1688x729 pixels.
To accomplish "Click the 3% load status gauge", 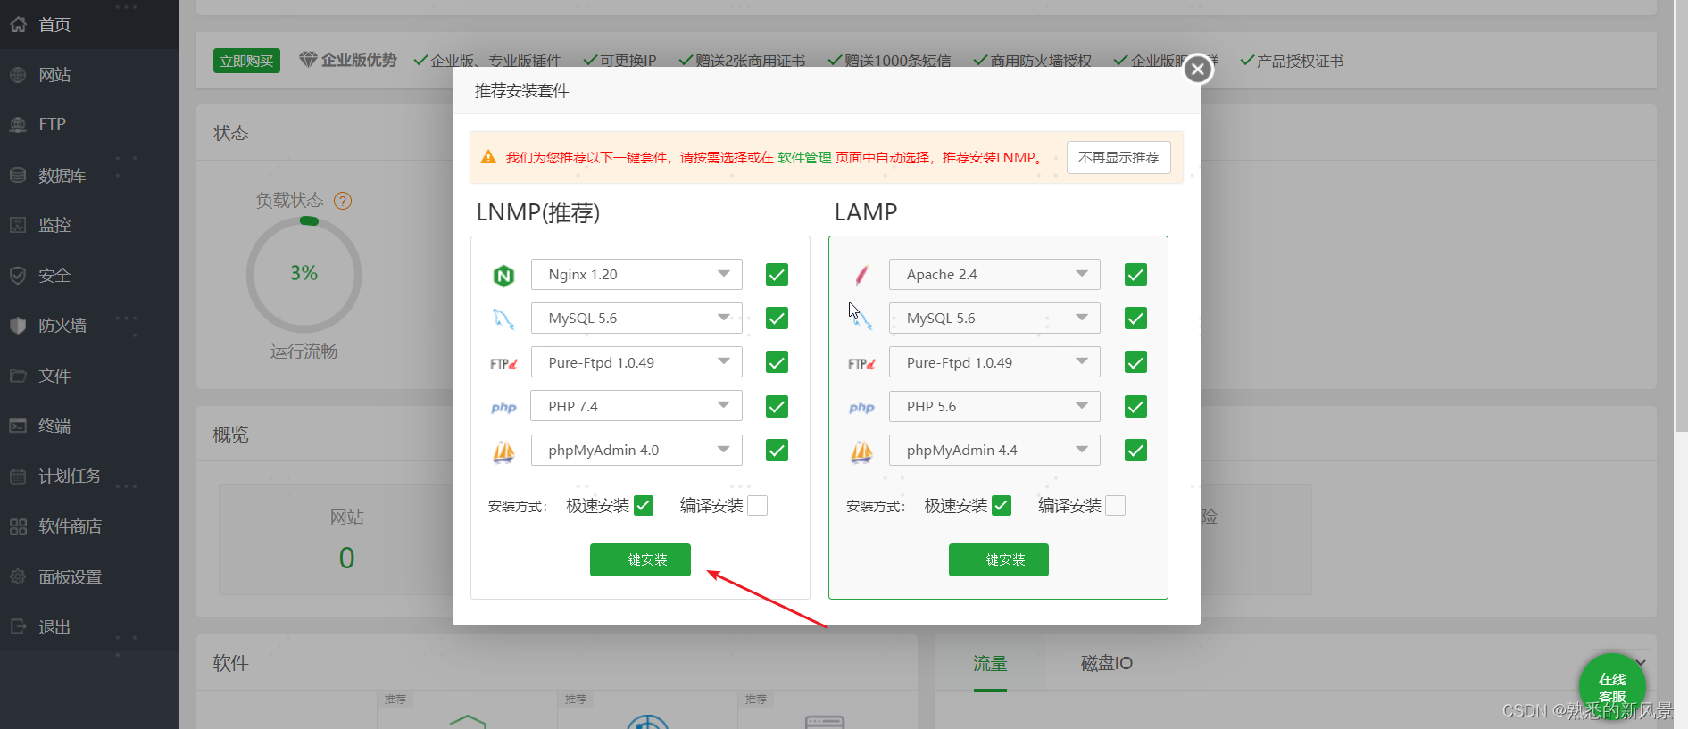I will 304,274.
